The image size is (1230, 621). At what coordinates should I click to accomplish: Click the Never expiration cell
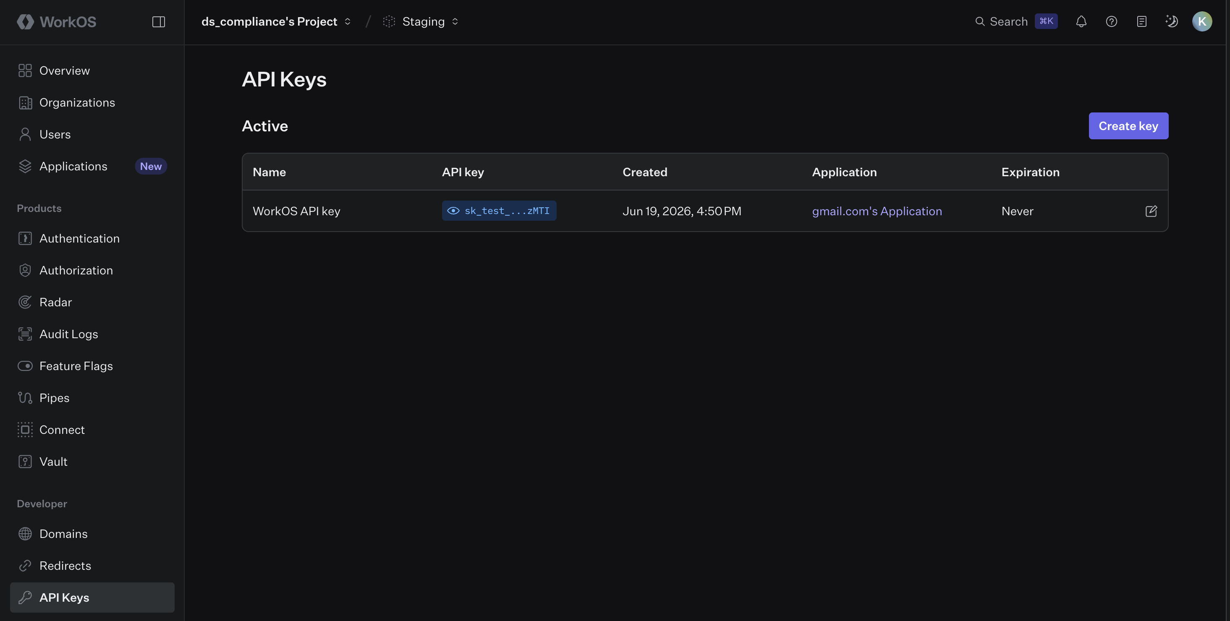click(1017, 211)
